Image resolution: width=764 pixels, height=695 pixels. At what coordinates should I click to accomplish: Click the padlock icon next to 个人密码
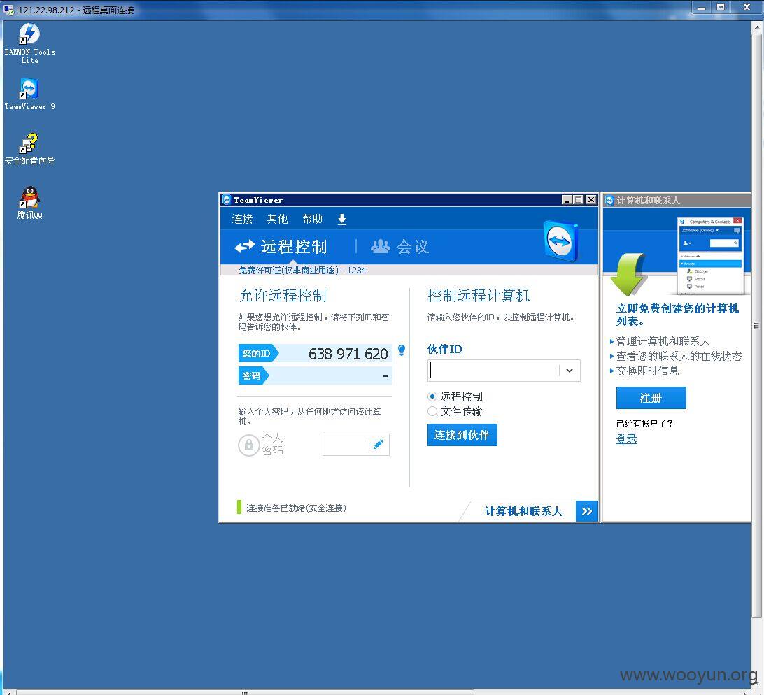248,445
